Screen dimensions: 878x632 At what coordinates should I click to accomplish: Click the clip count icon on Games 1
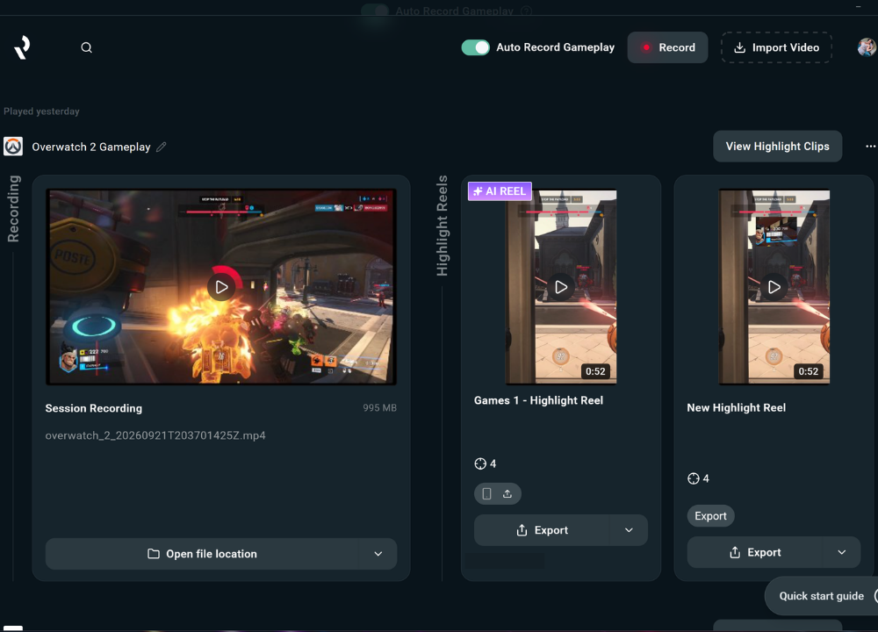coord(480,463)
